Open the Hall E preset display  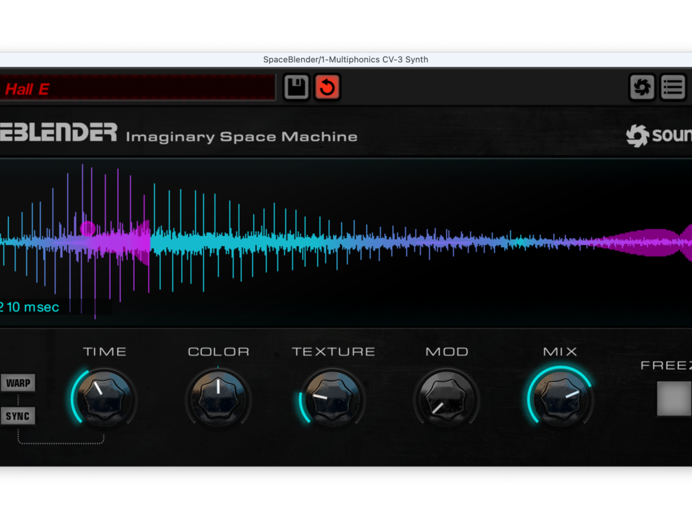tap(136, 88)
